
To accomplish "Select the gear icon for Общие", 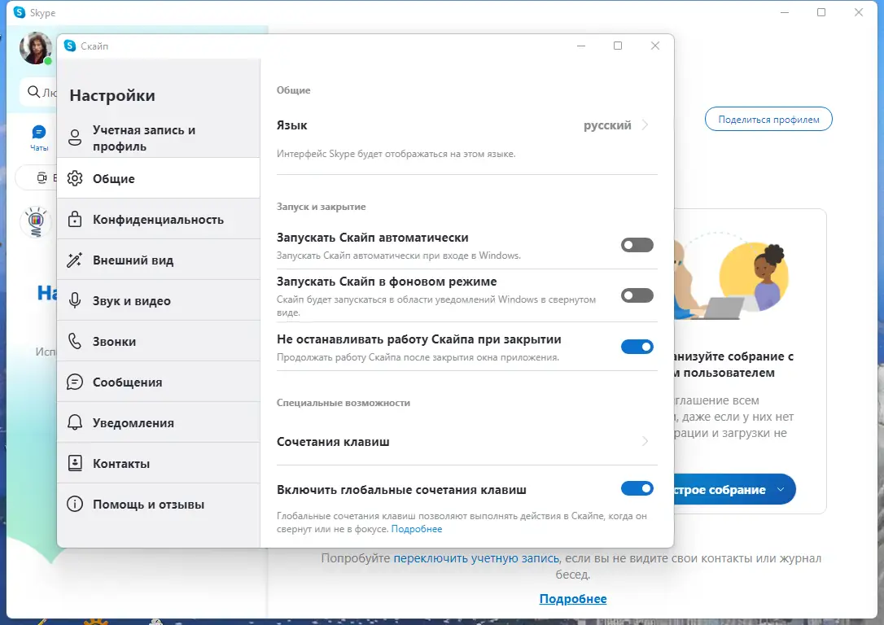I will [x=74, y=178].
